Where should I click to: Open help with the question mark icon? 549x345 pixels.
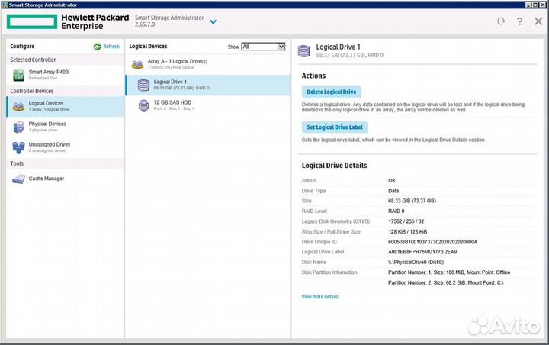(x=519, y=21)
